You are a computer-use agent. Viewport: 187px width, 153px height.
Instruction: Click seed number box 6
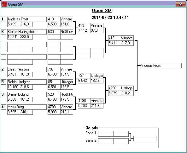tap(4, 32)
